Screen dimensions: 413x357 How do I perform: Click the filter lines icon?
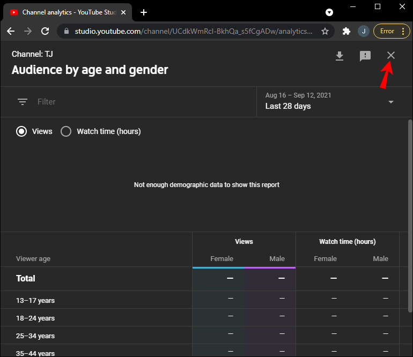[x=23, y=102]
